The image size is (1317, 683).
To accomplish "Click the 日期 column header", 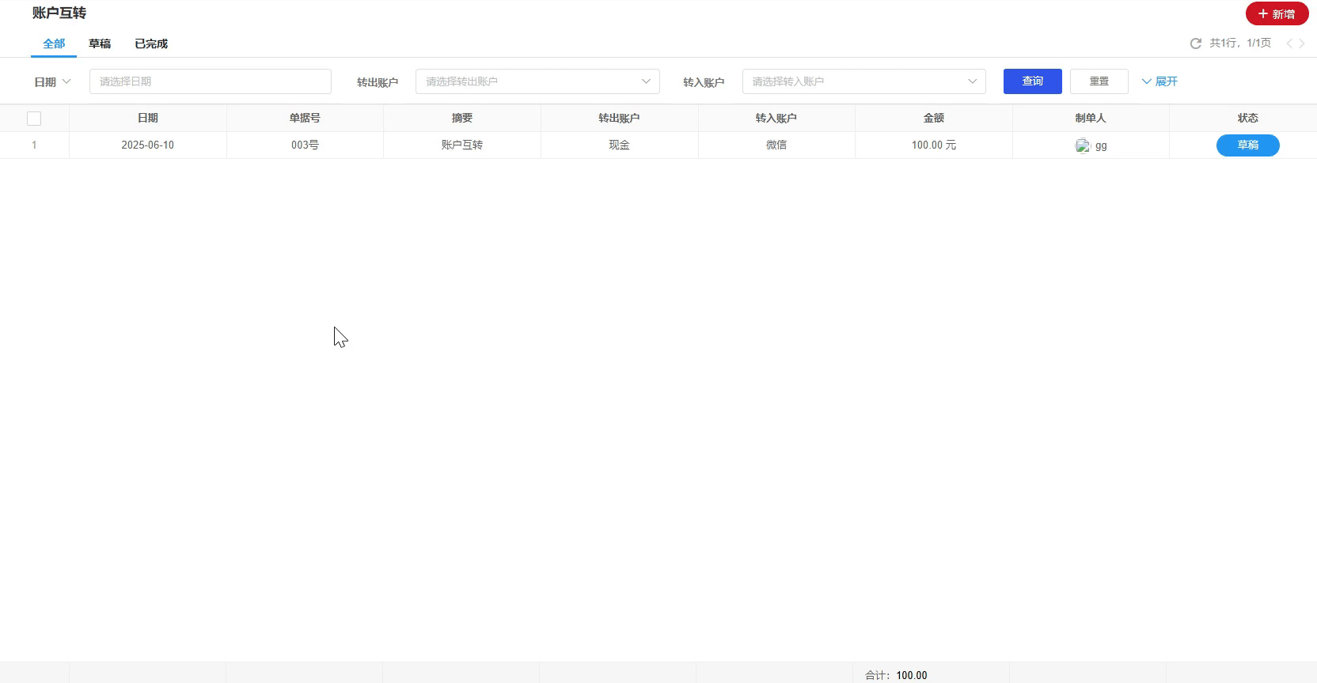I will 148,118.
